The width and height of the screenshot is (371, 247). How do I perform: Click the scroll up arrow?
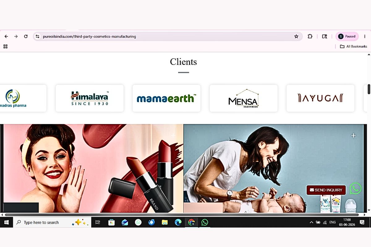coord(369,54)
